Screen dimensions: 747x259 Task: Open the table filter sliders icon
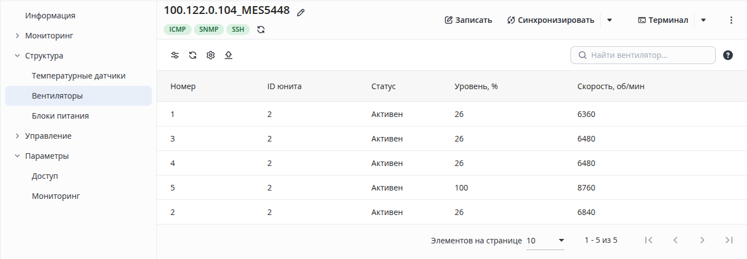pos(175,55)
